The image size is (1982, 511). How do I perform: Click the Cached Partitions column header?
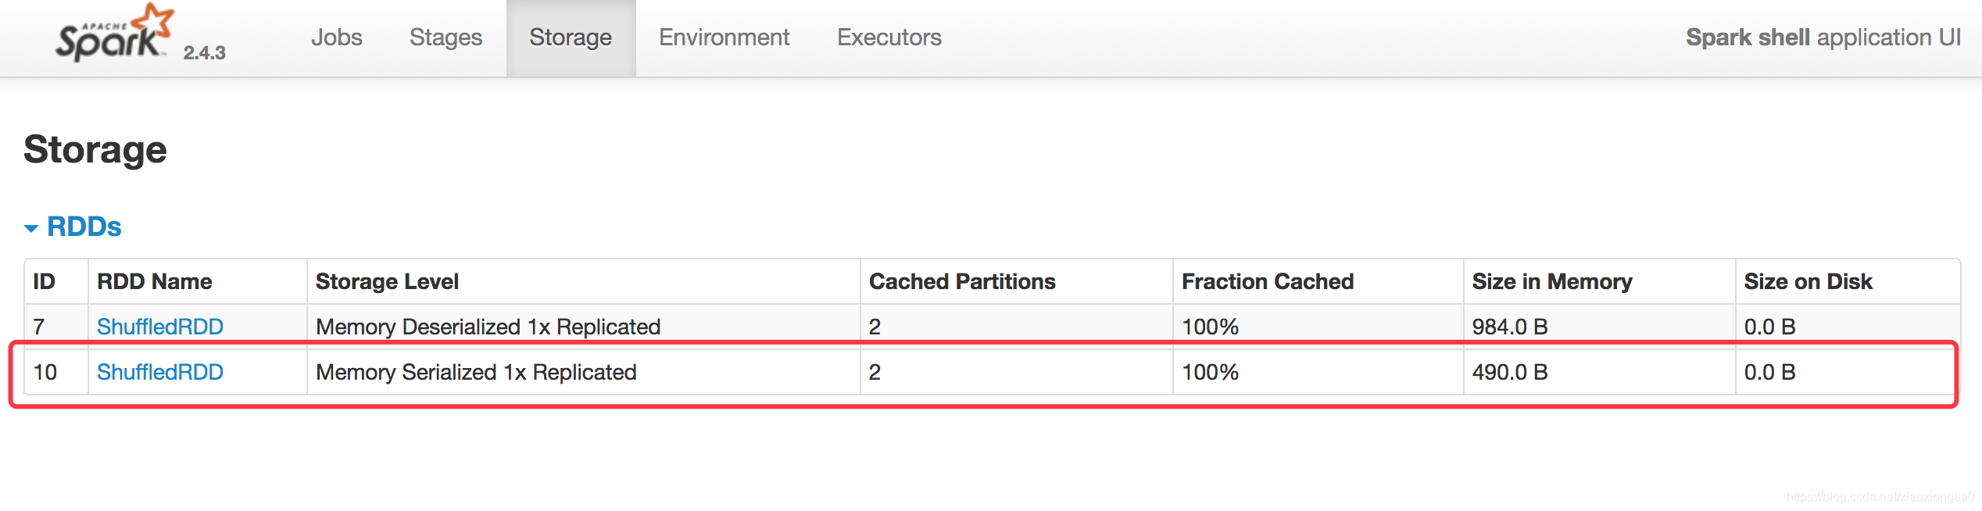(962, 281)
